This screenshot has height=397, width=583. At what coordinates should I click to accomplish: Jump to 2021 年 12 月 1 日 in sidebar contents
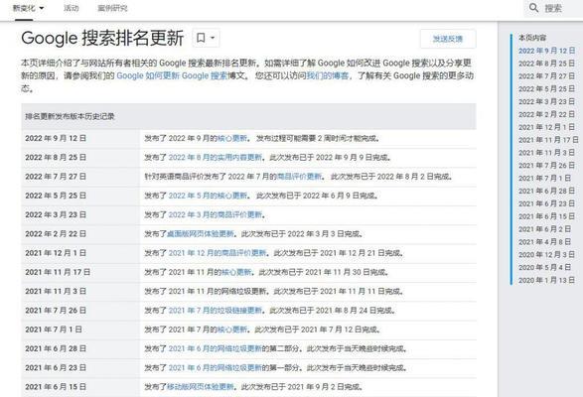546,127
